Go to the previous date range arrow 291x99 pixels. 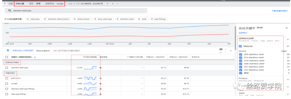tap(113, 4)
